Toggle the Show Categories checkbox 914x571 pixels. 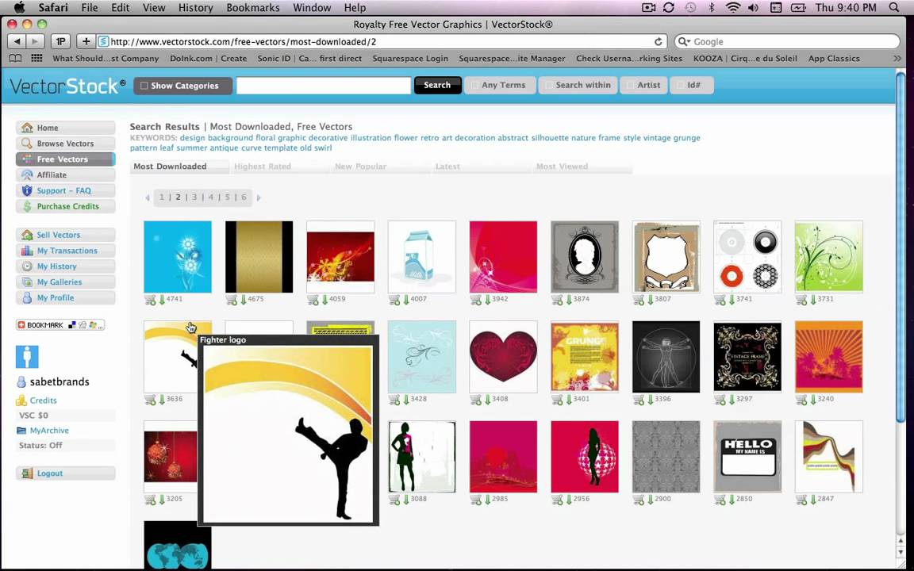144,86
